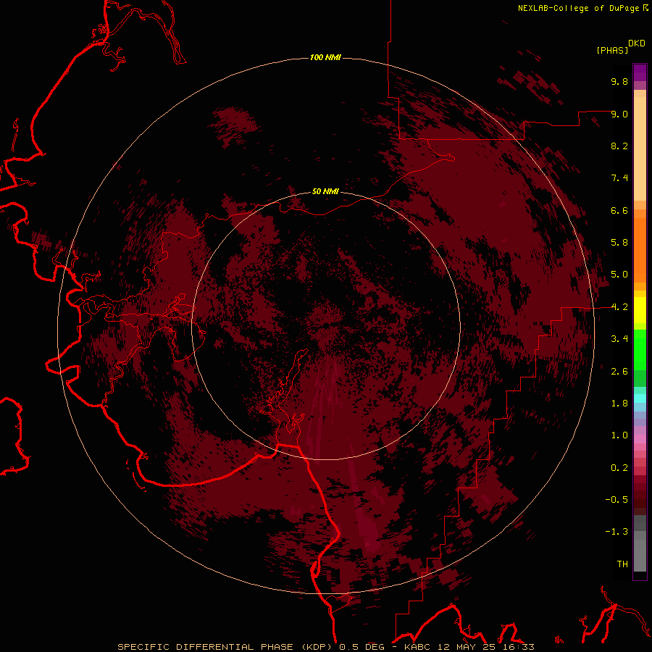Click the 3.4 scale value
Viewport: 652px width, 652px height.
619,339
